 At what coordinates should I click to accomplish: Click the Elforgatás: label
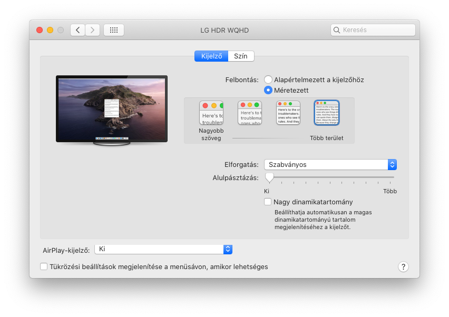click(241, 165)
